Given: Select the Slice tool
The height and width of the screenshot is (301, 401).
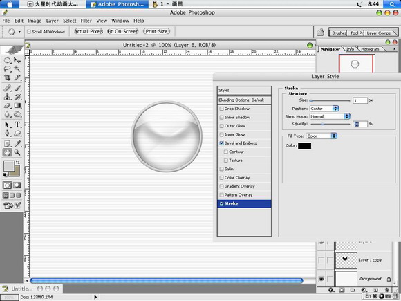Looking at the screenshot, I should tap(17, 77).
